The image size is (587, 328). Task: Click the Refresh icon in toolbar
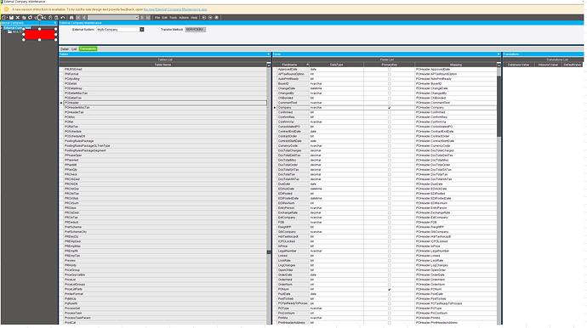[30, 18]
